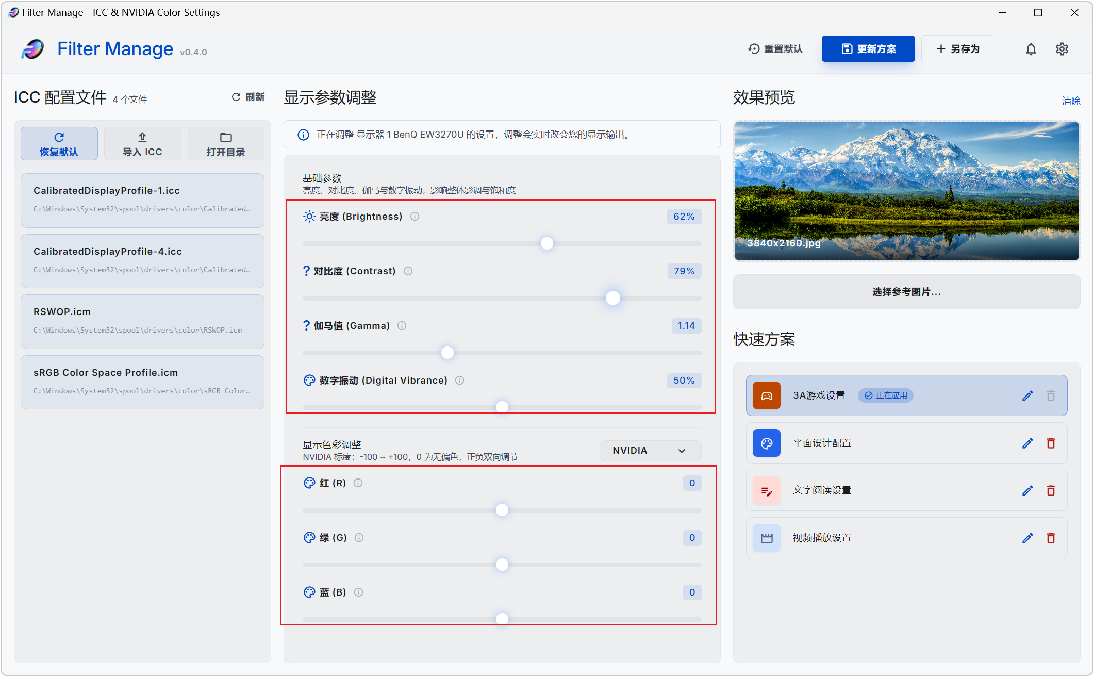
Task: Click the 导入 ICC button
Action: coord(142,144)
